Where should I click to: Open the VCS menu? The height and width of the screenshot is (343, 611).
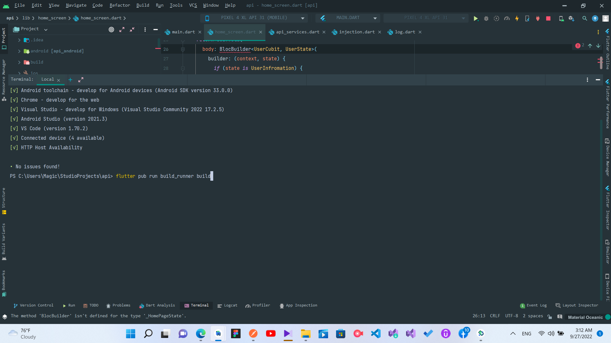click(193, 5)
